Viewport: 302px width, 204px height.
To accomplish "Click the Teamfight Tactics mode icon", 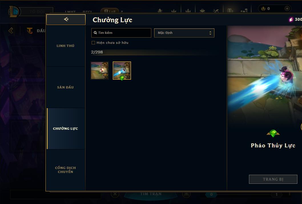I will 30,30.
